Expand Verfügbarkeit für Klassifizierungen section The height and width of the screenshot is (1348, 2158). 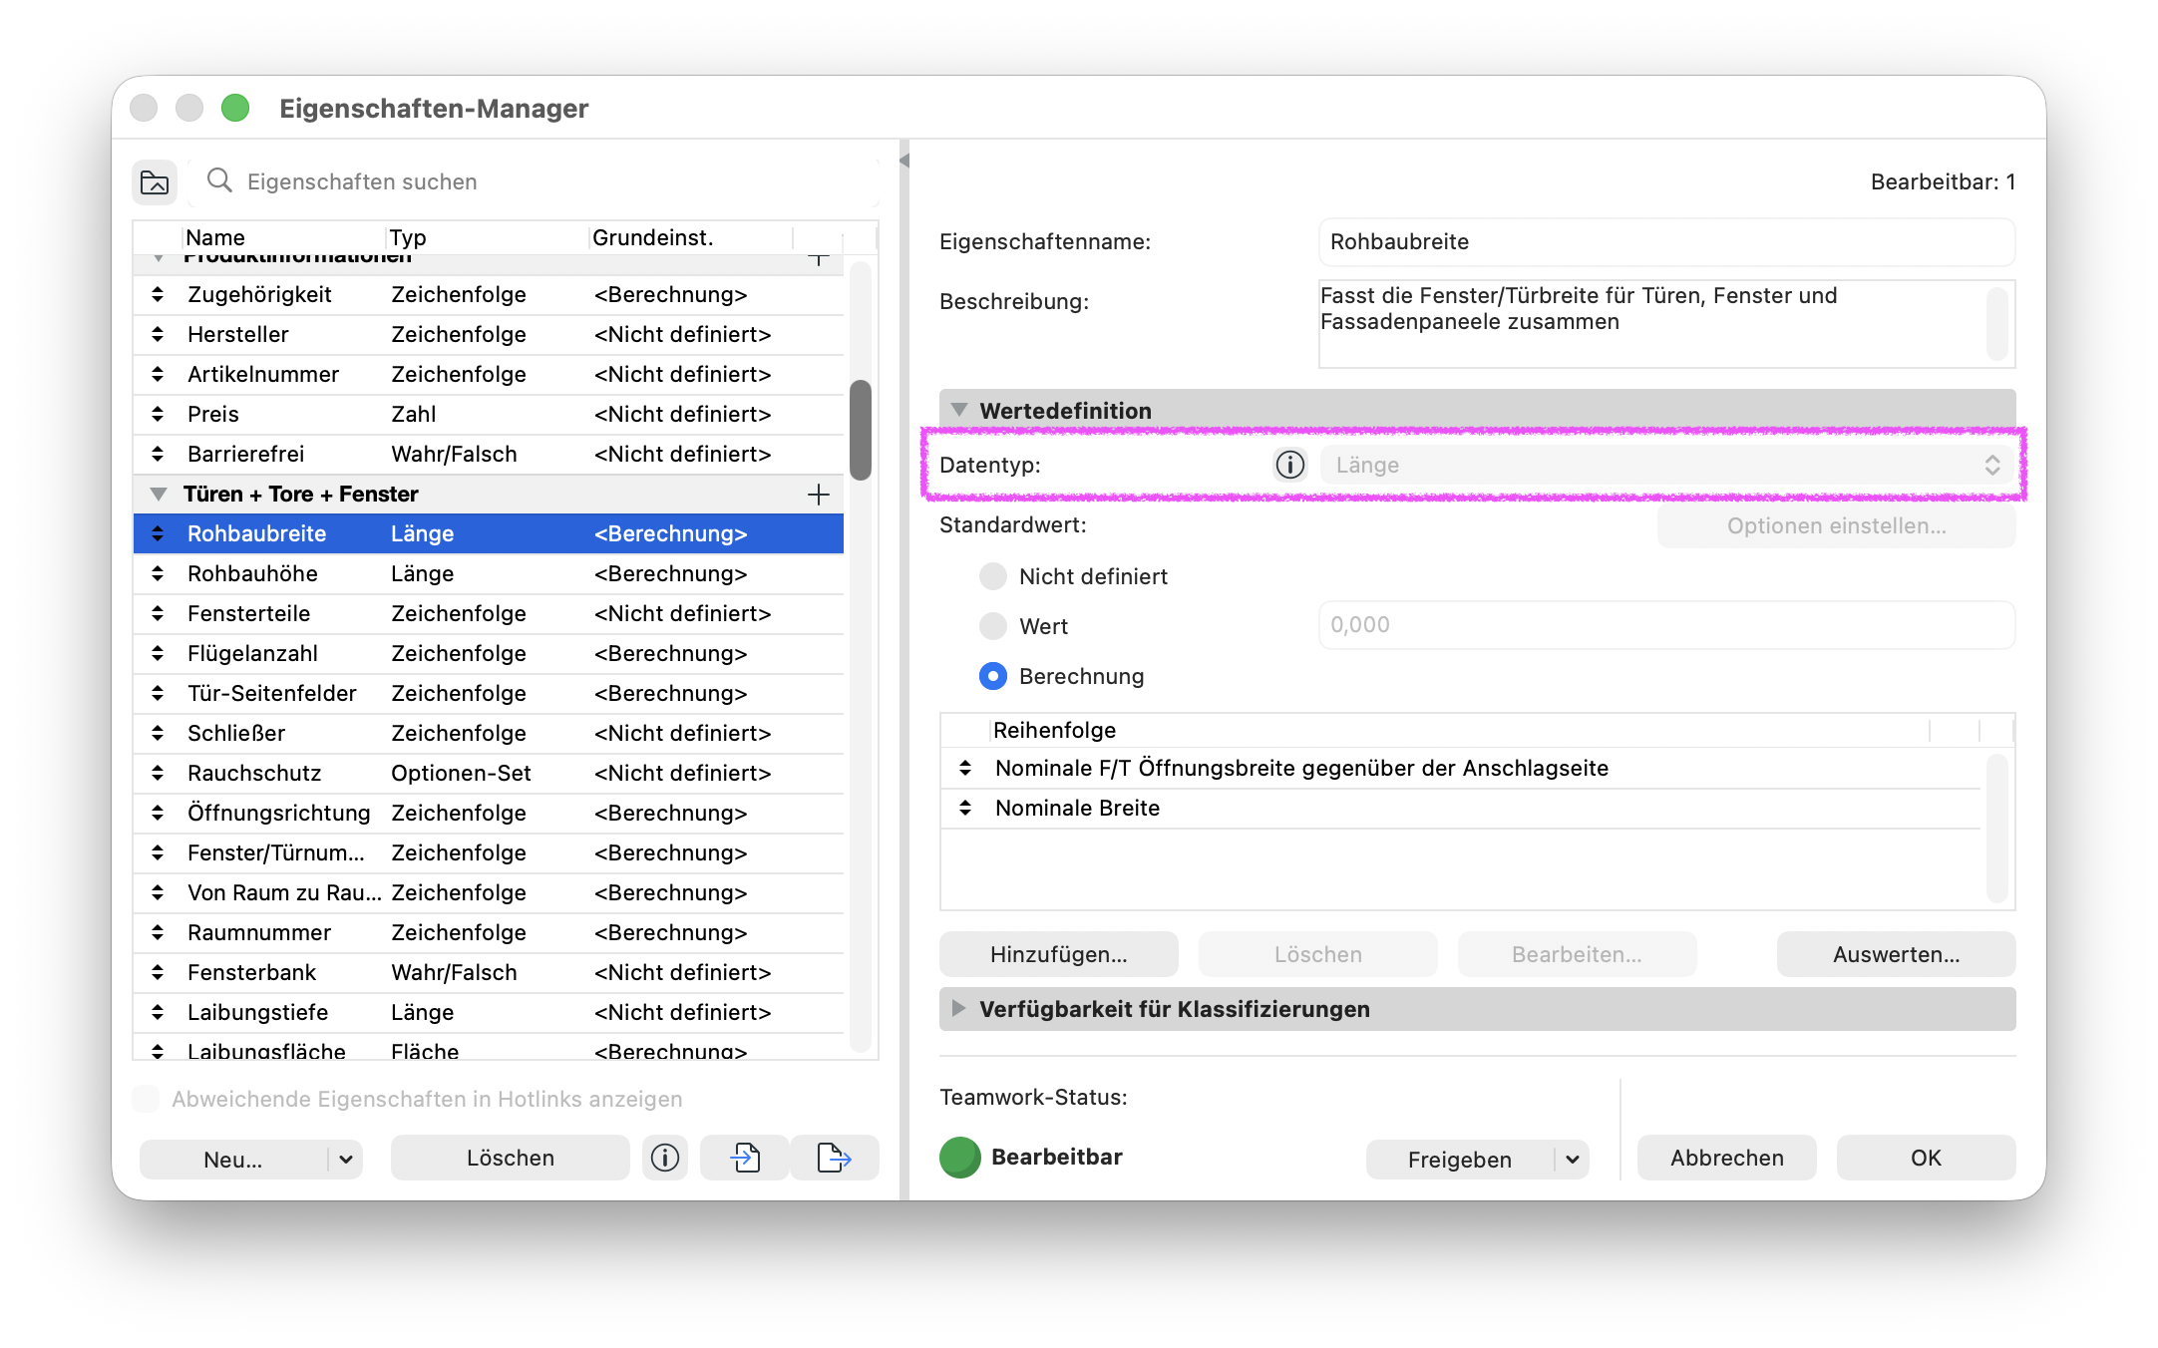[x=959, y=1008]
